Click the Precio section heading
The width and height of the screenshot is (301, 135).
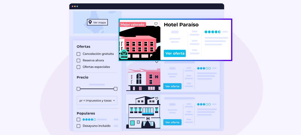82,77
